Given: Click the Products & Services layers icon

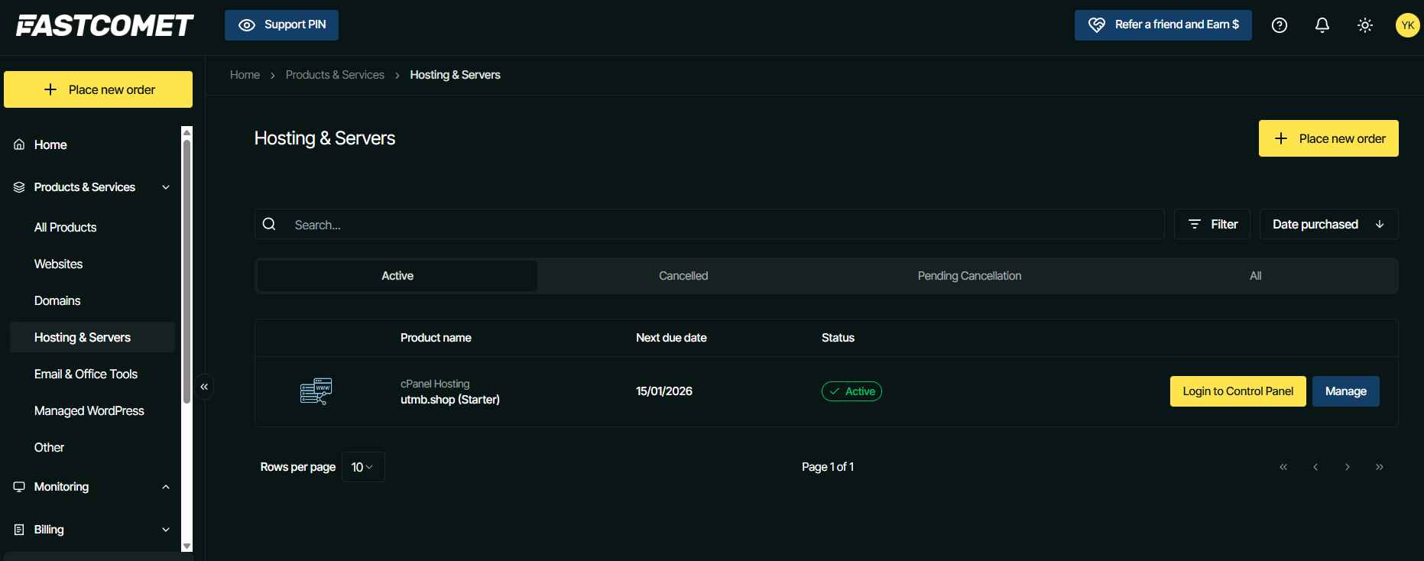Looking at the screenshot, I should (x=19, y=187).
